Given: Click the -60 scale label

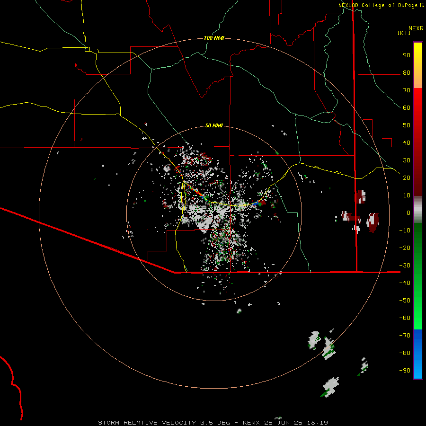Looking at the screenshot, I should [x=405, y=318].
